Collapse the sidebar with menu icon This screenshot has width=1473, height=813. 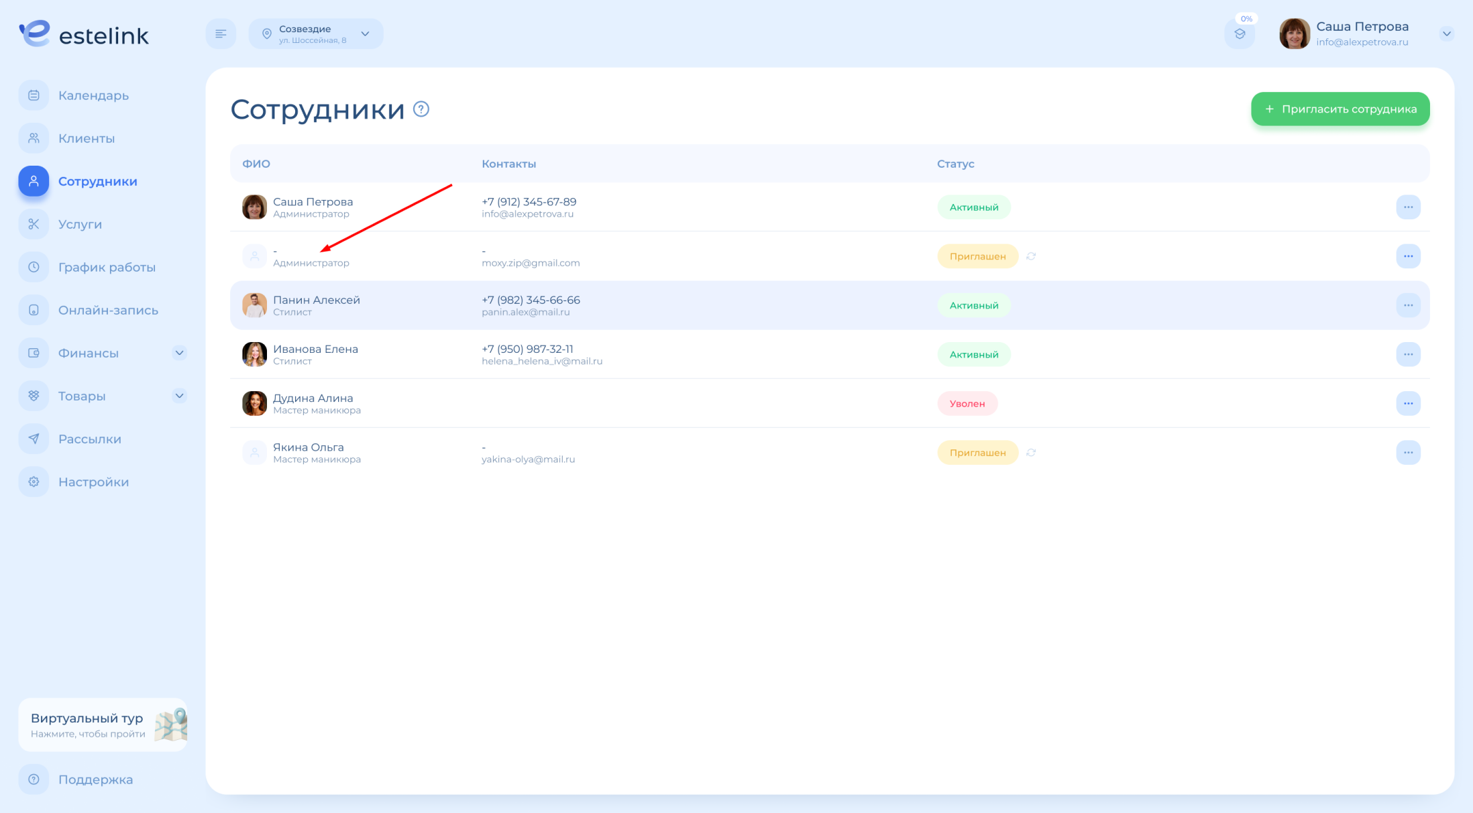click(221, 34)
